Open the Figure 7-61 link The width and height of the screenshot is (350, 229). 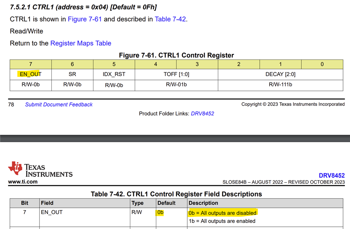(85, 19)
